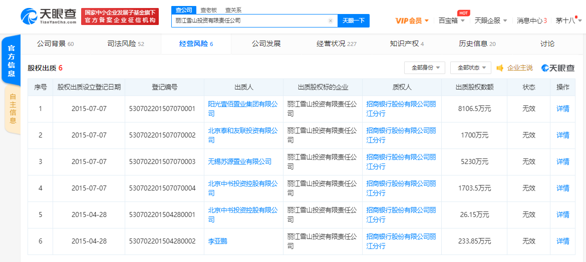Image resolution: width=586 pixels, height=262 pixels.
Task: Open 招商银行 pledgee link in row 1
Action: pos(401,108)
